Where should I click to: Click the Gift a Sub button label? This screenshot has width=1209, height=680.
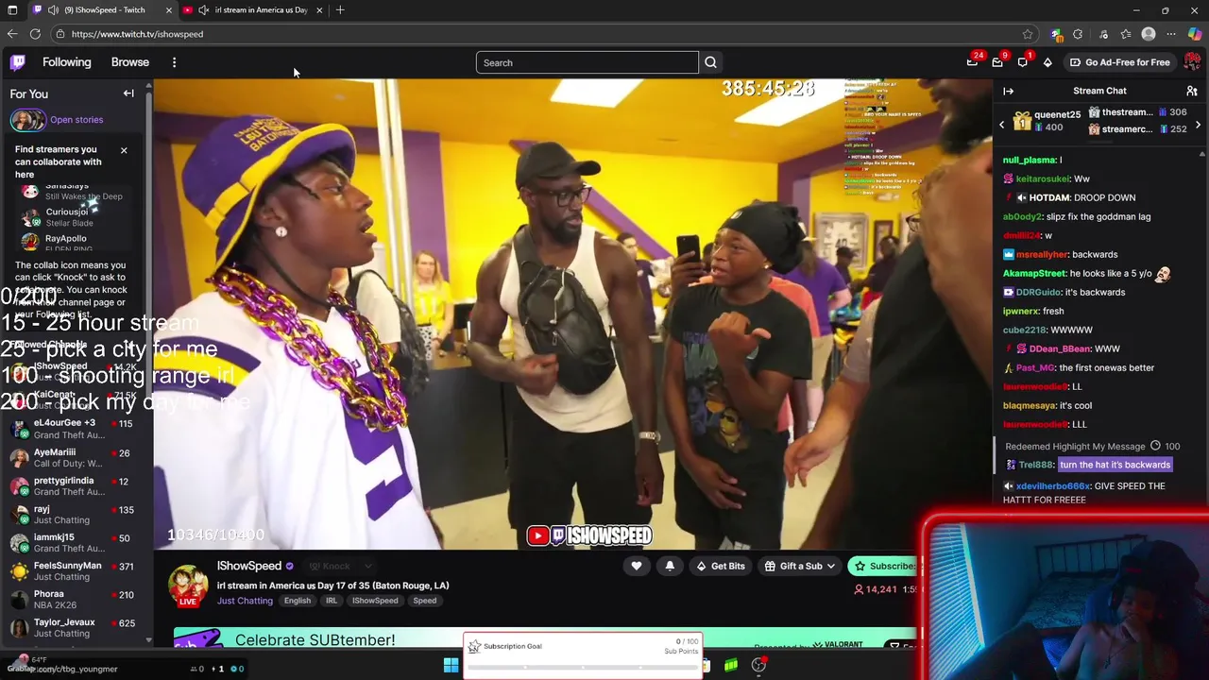tap(801, 566)
